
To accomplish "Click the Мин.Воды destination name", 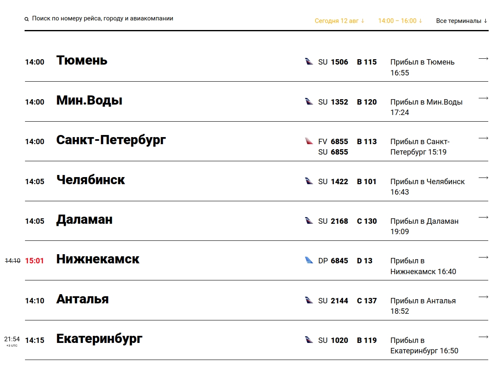I will tap(89, 100).
